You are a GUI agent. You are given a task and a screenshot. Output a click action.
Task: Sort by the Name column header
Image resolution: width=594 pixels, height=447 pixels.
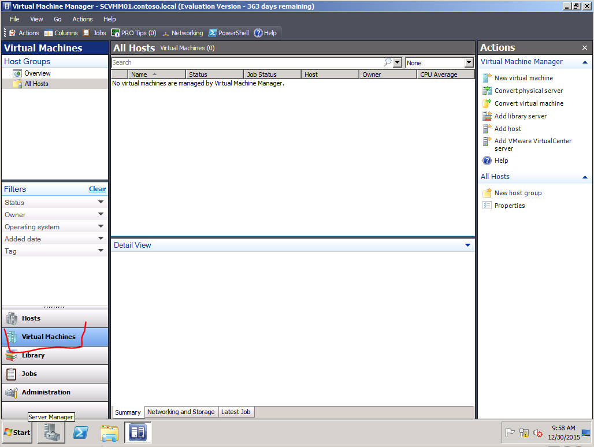tap(157, 74)
